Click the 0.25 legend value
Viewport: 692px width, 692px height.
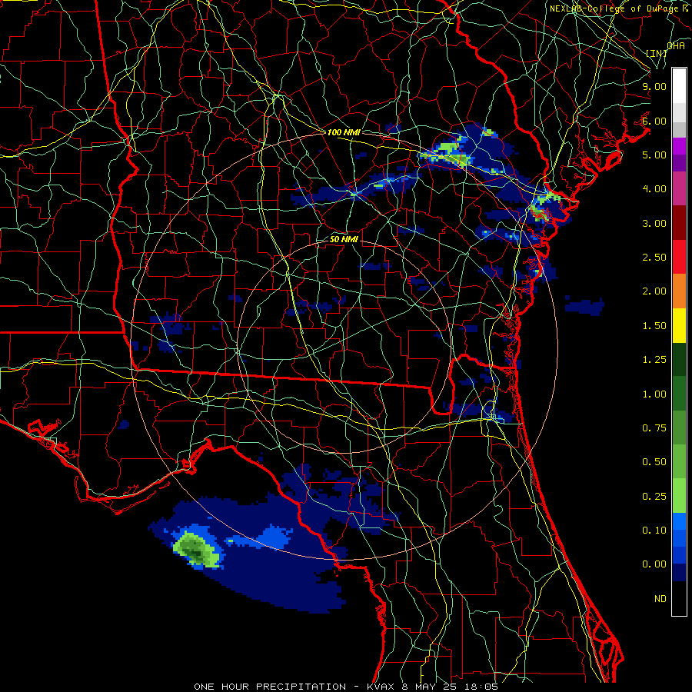click(654, 497)
